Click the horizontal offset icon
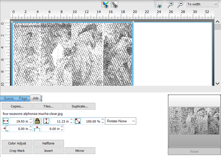This screenshot has height=157, width=221. coord(5,129)
